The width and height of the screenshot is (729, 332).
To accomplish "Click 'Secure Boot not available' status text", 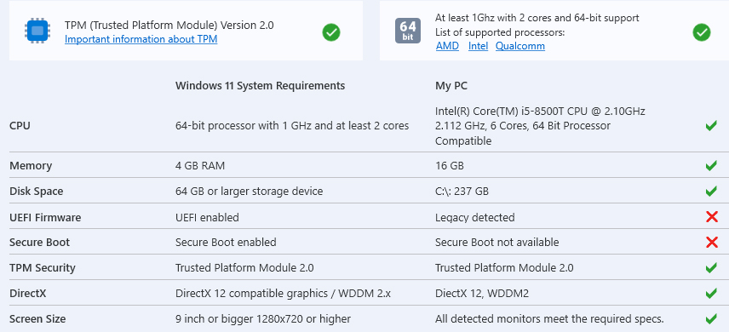I will coord(497,243).
